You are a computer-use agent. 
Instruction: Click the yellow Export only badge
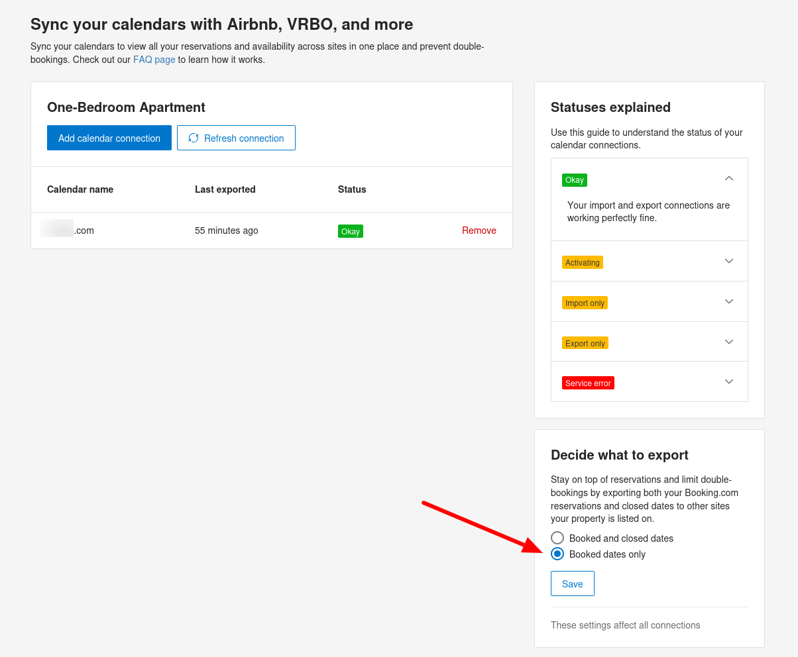coord(585,343)
